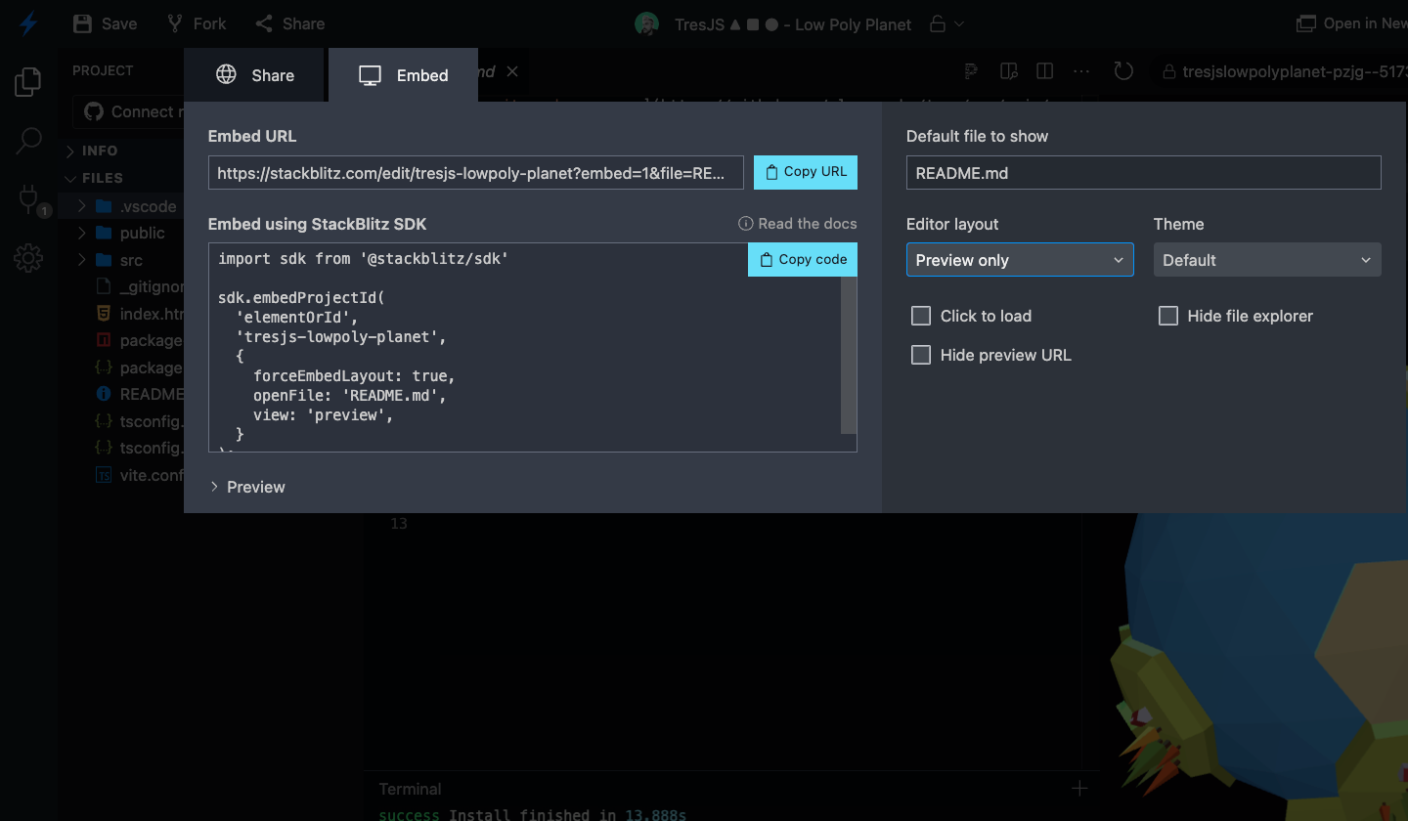Close the open editor tab

pyautogui.click(x=512, y=71)
